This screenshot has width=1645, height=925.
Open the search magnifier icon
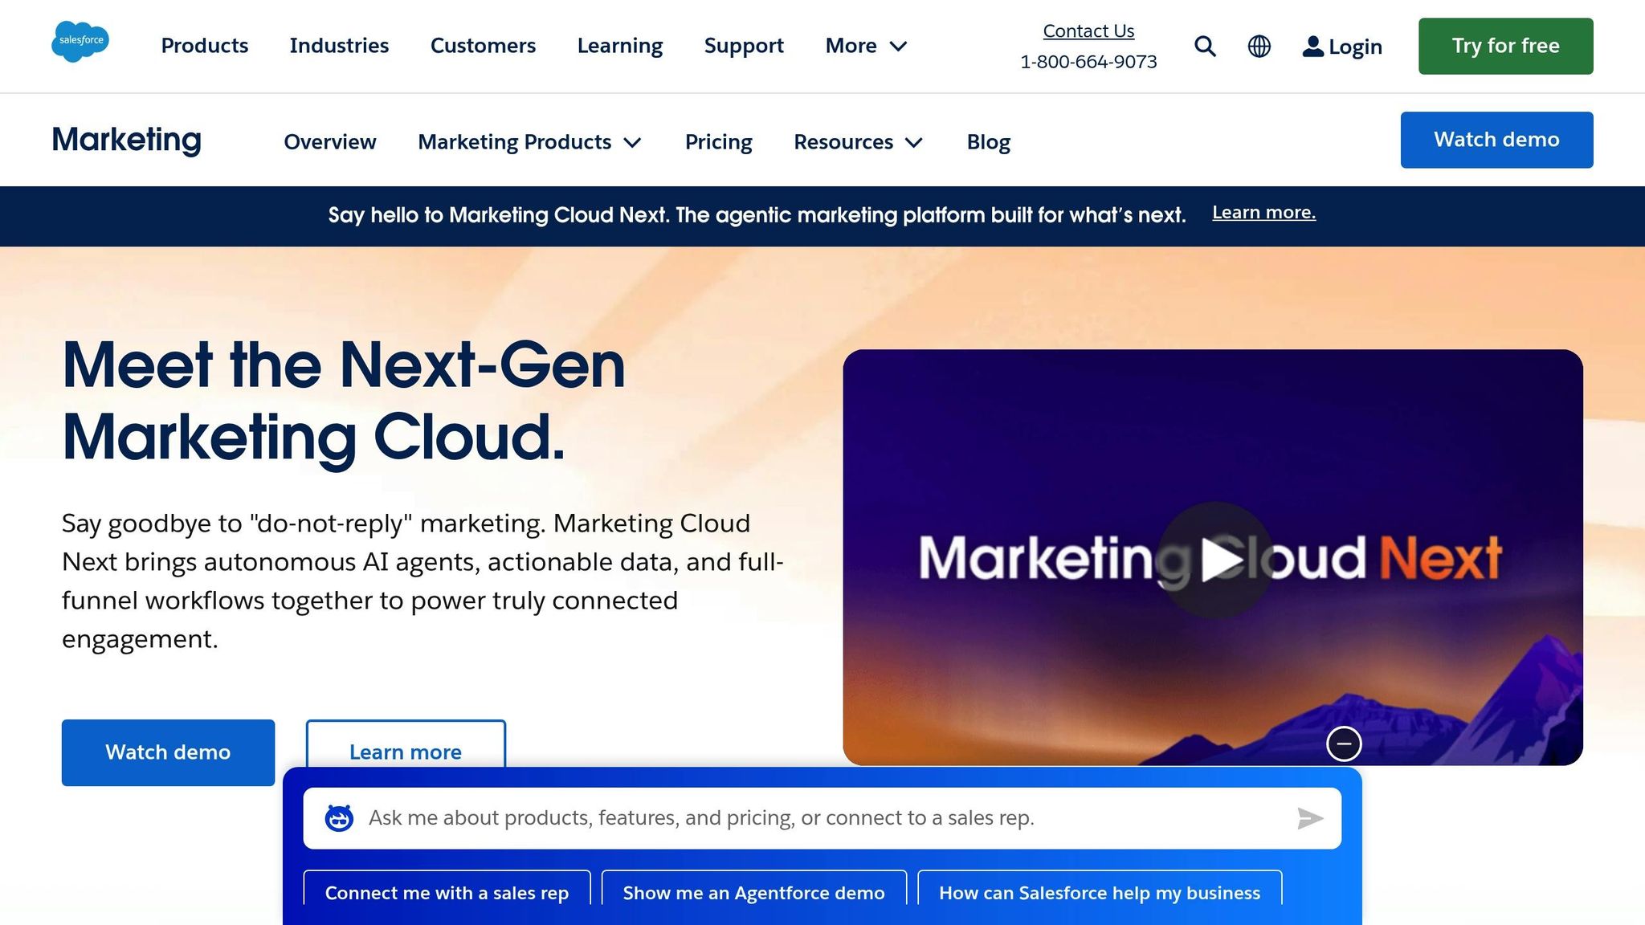point(1205,47)
